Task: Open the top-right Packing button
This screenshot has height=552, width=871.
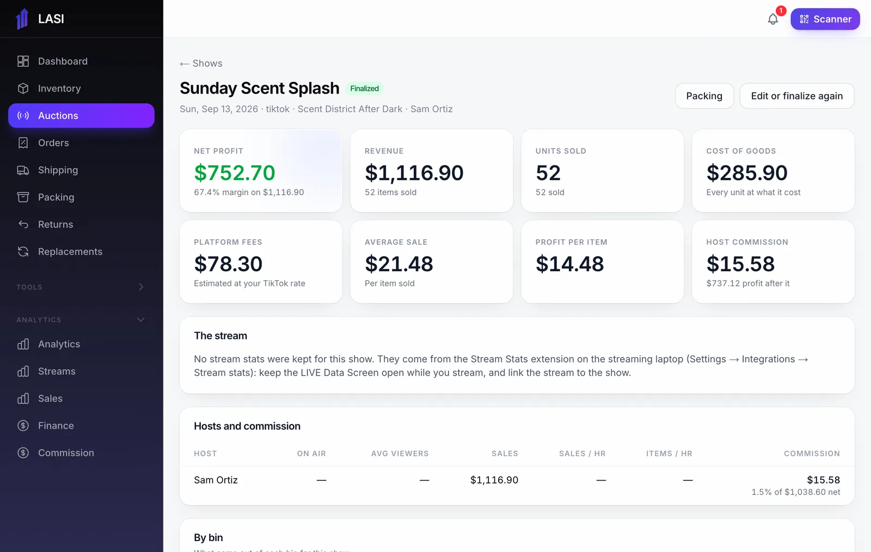Action: point(704,96)
